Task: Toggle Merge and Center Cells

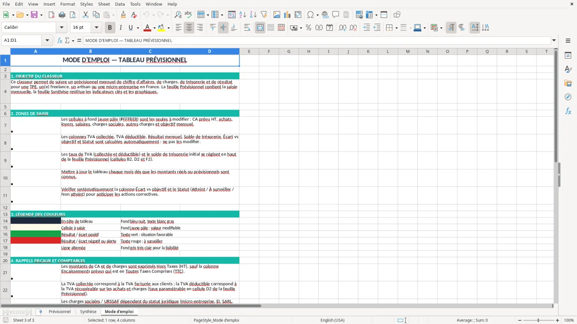Action: pos(260,28)
